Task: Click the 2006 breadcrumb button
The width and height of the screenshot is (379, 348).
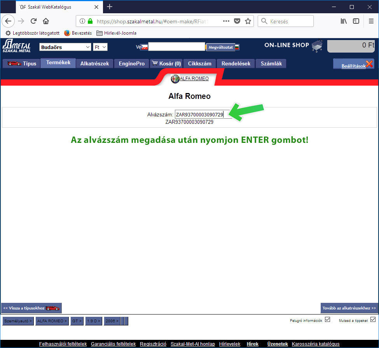Action: pos(112,321)
